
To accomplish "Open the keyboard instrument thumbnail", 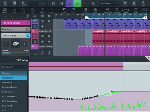I will 16,44.
